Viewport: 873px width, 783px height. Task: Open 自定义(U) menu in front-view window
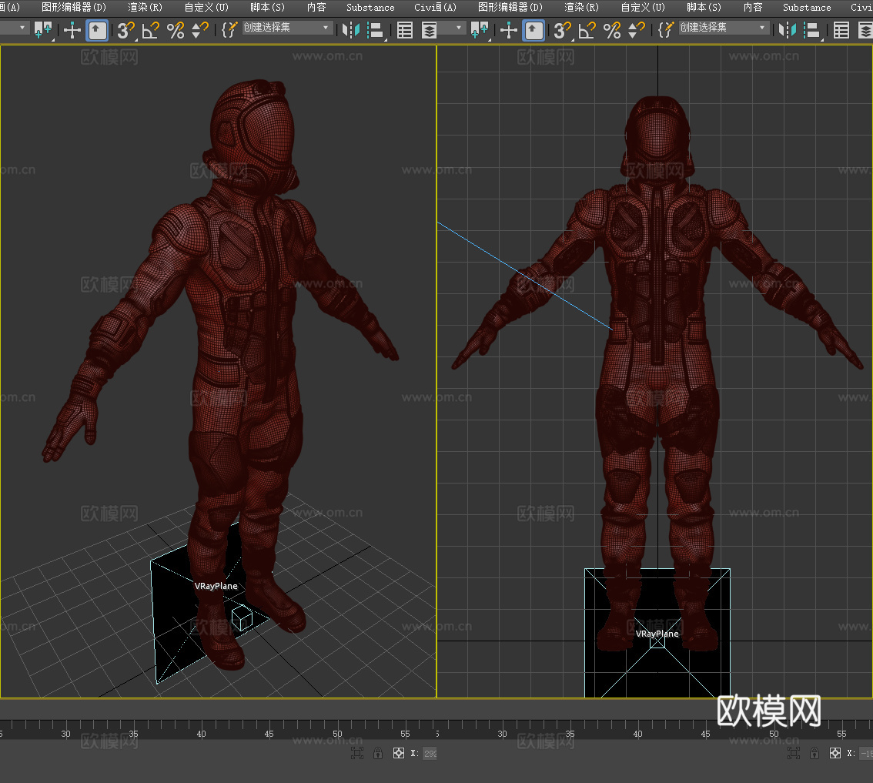coord(643,7)
